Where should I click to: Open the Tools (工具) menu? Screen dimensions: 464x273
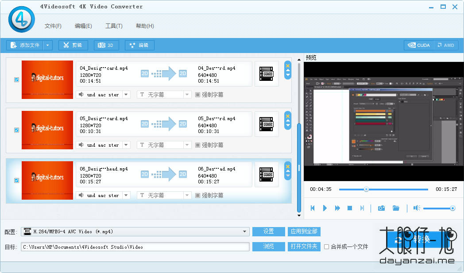pyautogui.click(x=114, y=26)
